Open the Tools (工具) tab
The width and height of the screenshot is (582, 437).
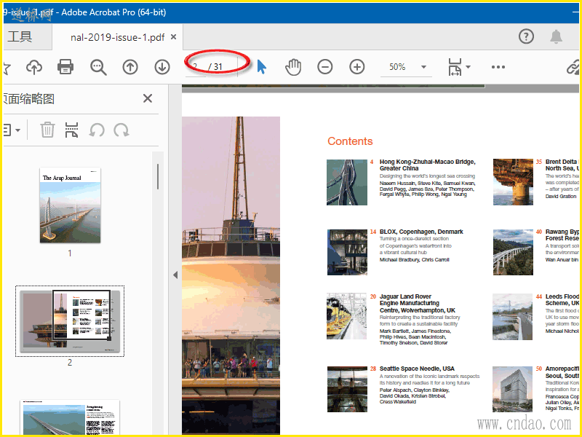pyautogui.click(x=20, y=37)
